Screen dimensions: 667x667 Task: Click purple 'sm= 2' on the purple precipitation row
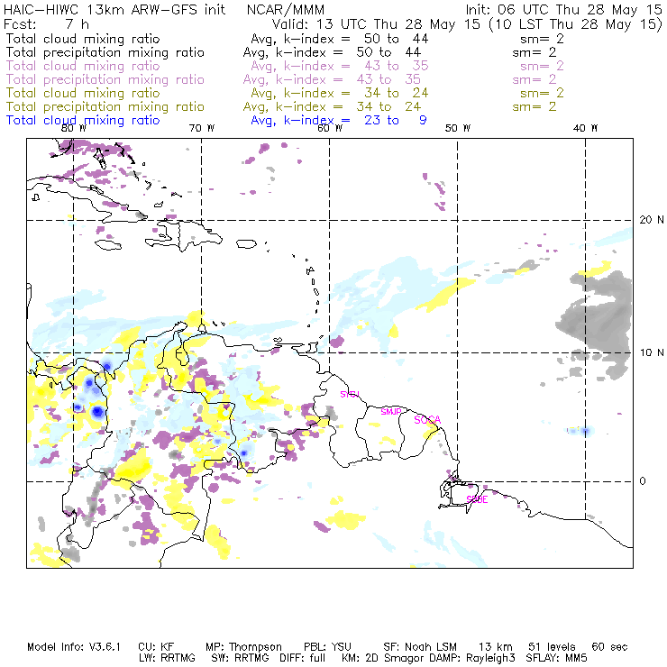tap(535, 79)
